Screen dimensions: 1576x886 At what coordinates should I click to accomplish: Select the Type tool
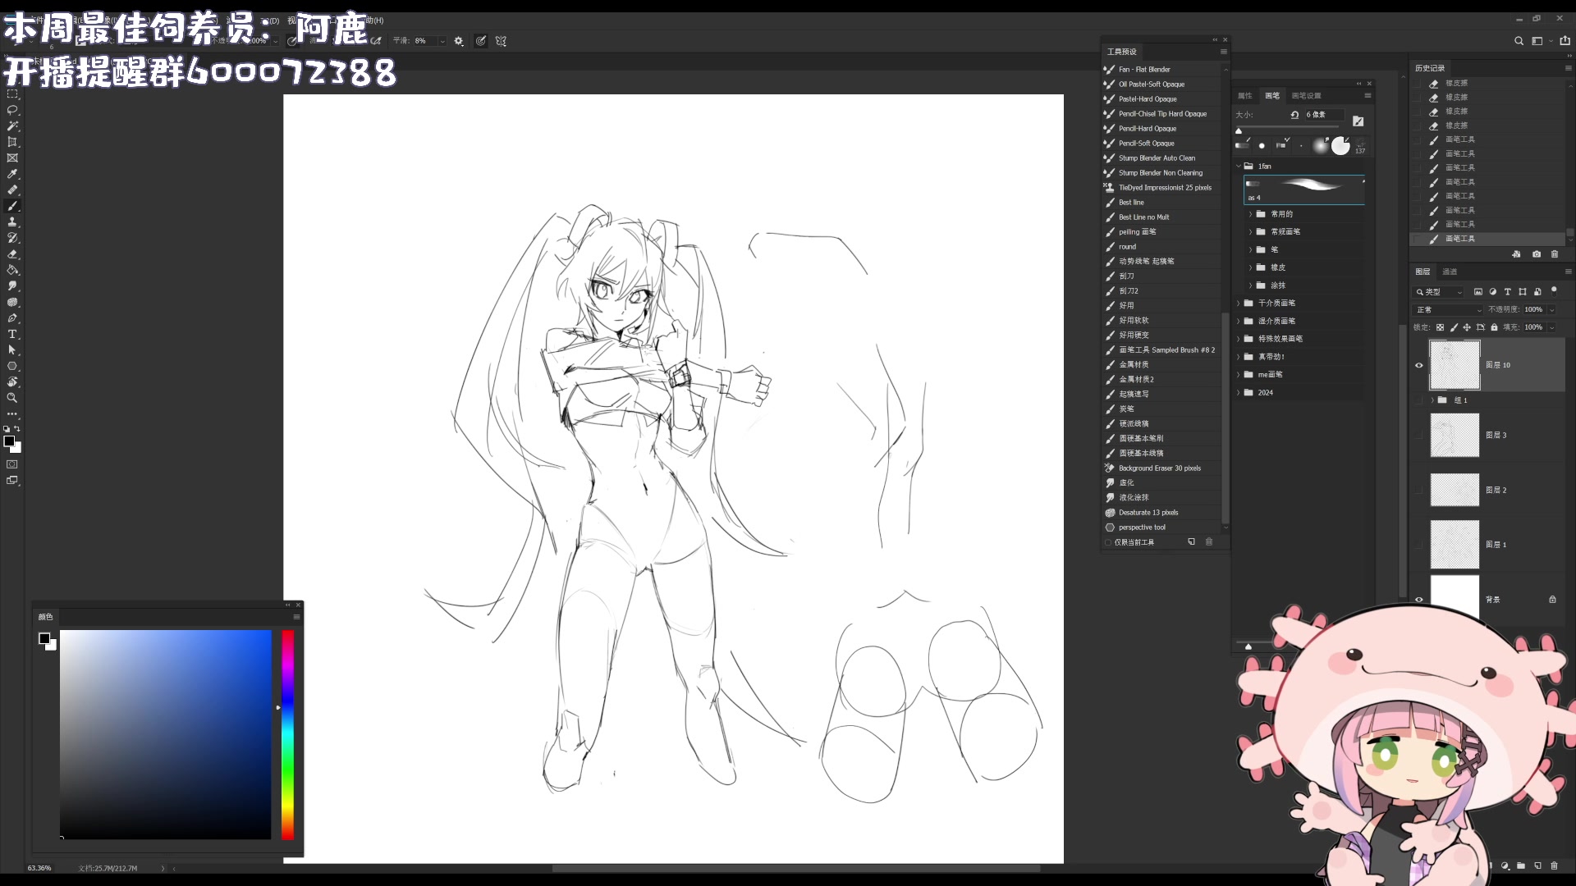click(x=12, y=334)
